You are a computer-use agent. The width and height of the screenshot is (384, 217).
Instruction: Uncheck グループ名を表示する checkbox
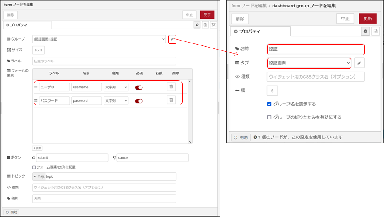click(x=269, y=104)
